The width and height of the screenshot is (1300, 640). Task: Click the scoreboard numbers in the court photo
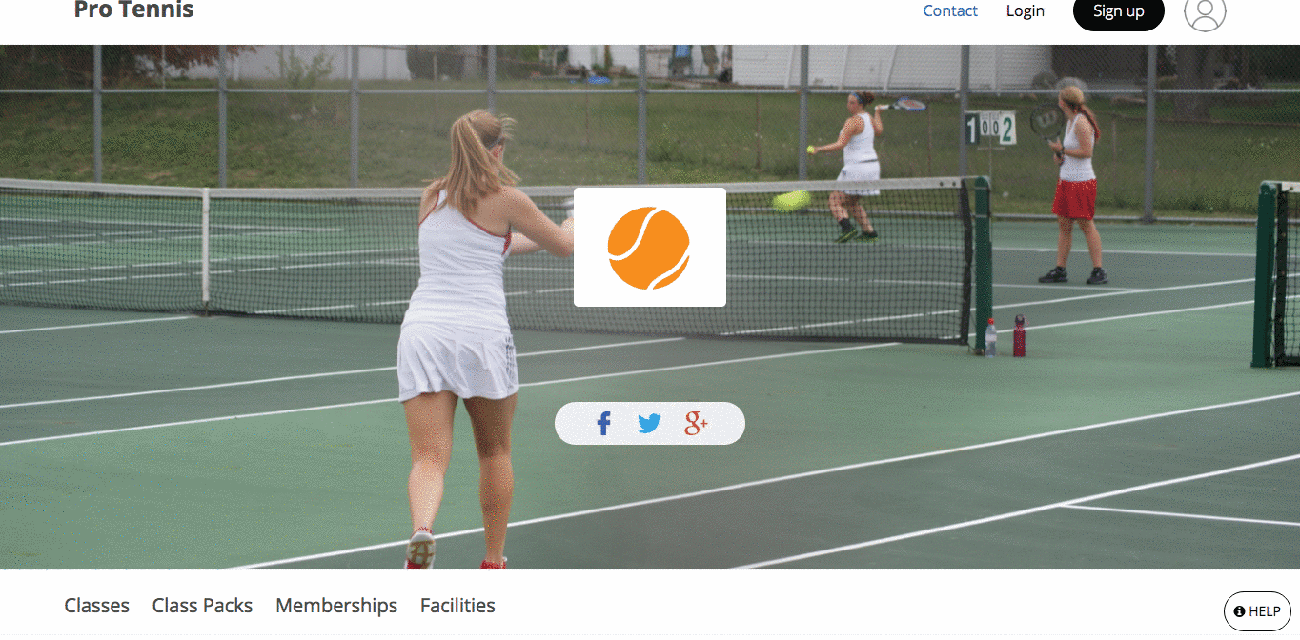pos(991,129)
